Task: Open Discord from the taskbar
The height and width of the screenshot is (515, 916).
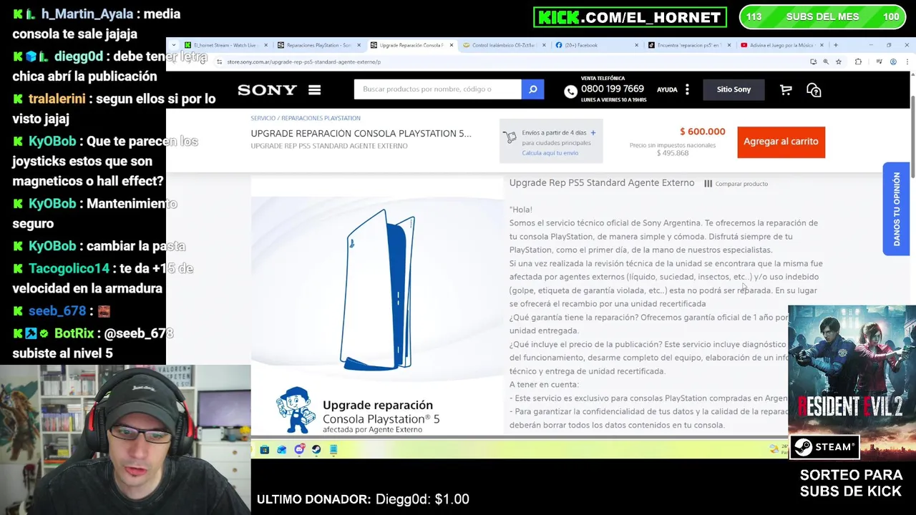Action: [x=299, y=449]
